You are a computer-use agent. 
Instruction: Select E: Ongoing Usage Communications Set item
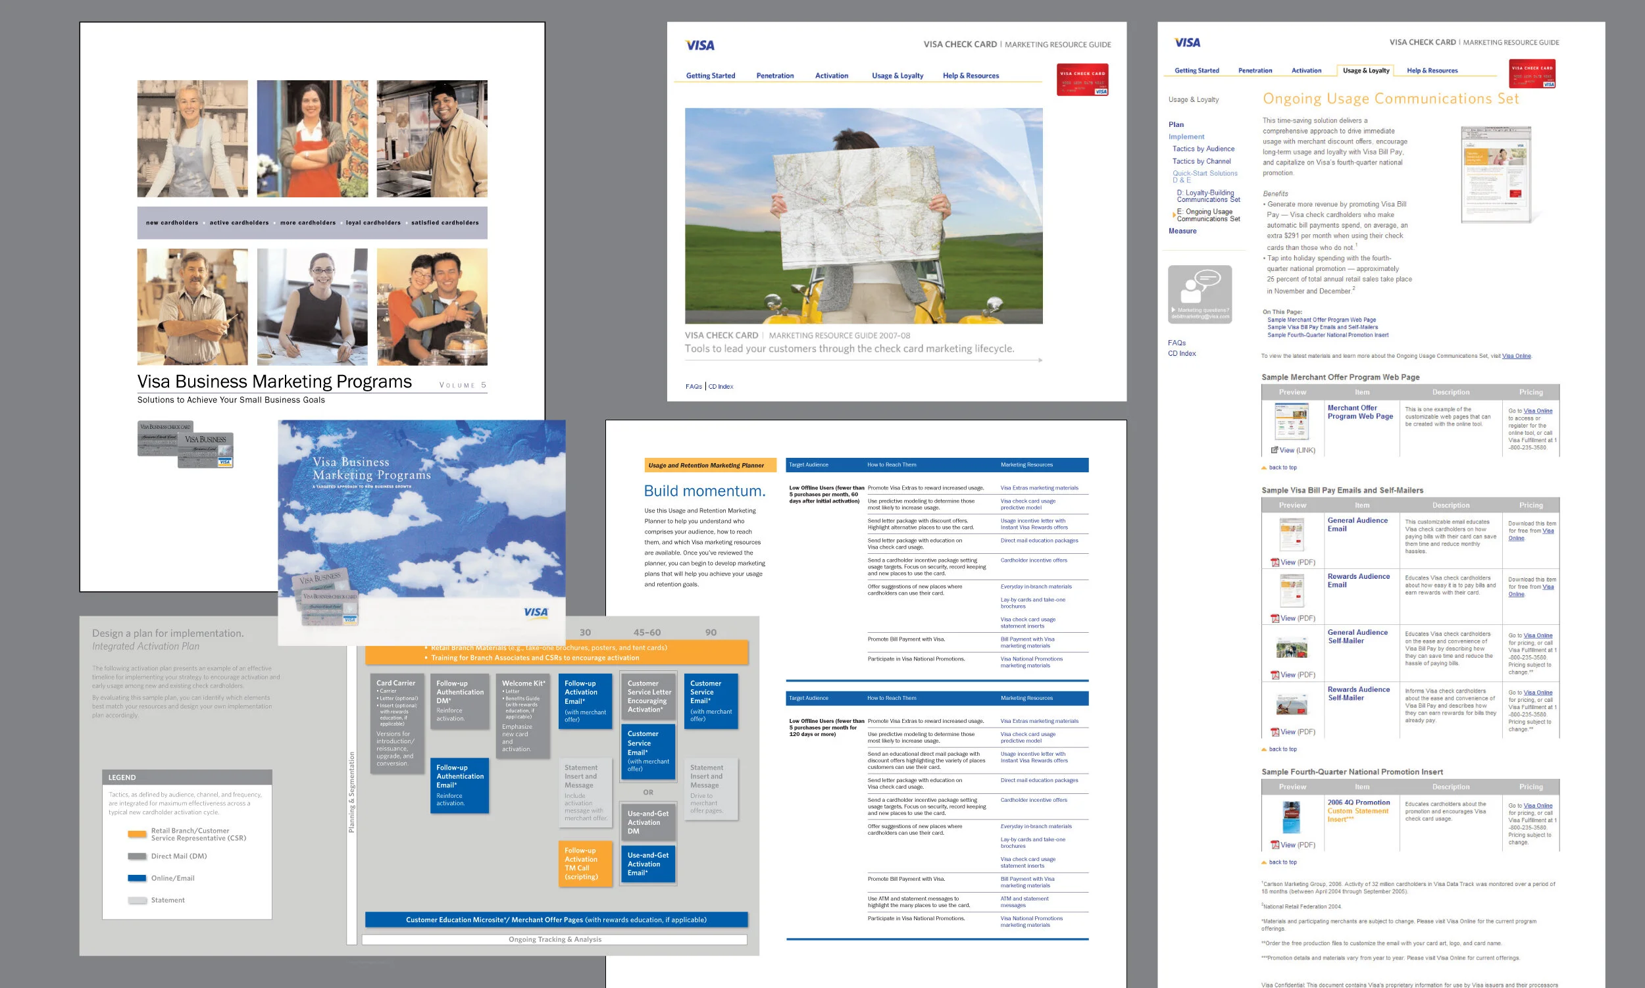pos(1207,215)
